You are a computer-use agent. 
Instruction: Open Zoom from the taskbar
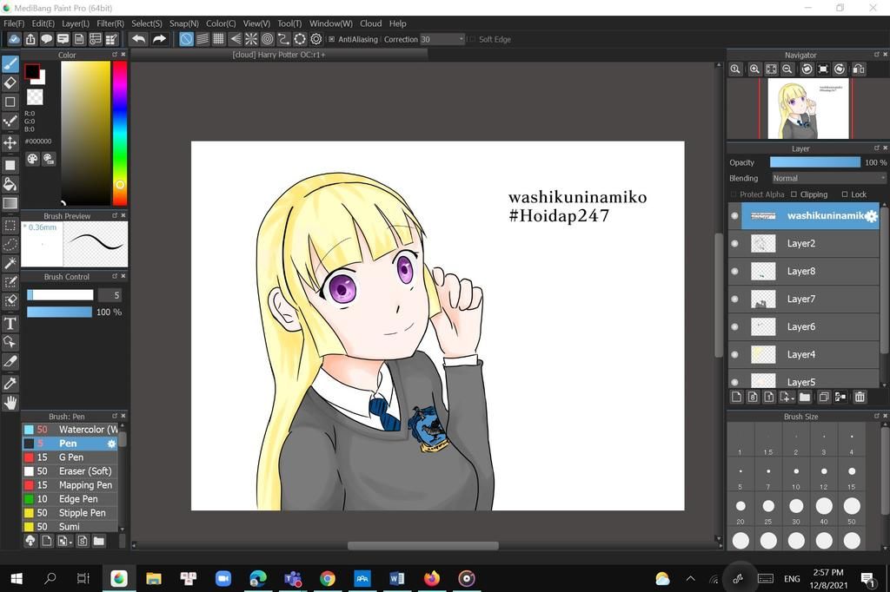(223, 579)
